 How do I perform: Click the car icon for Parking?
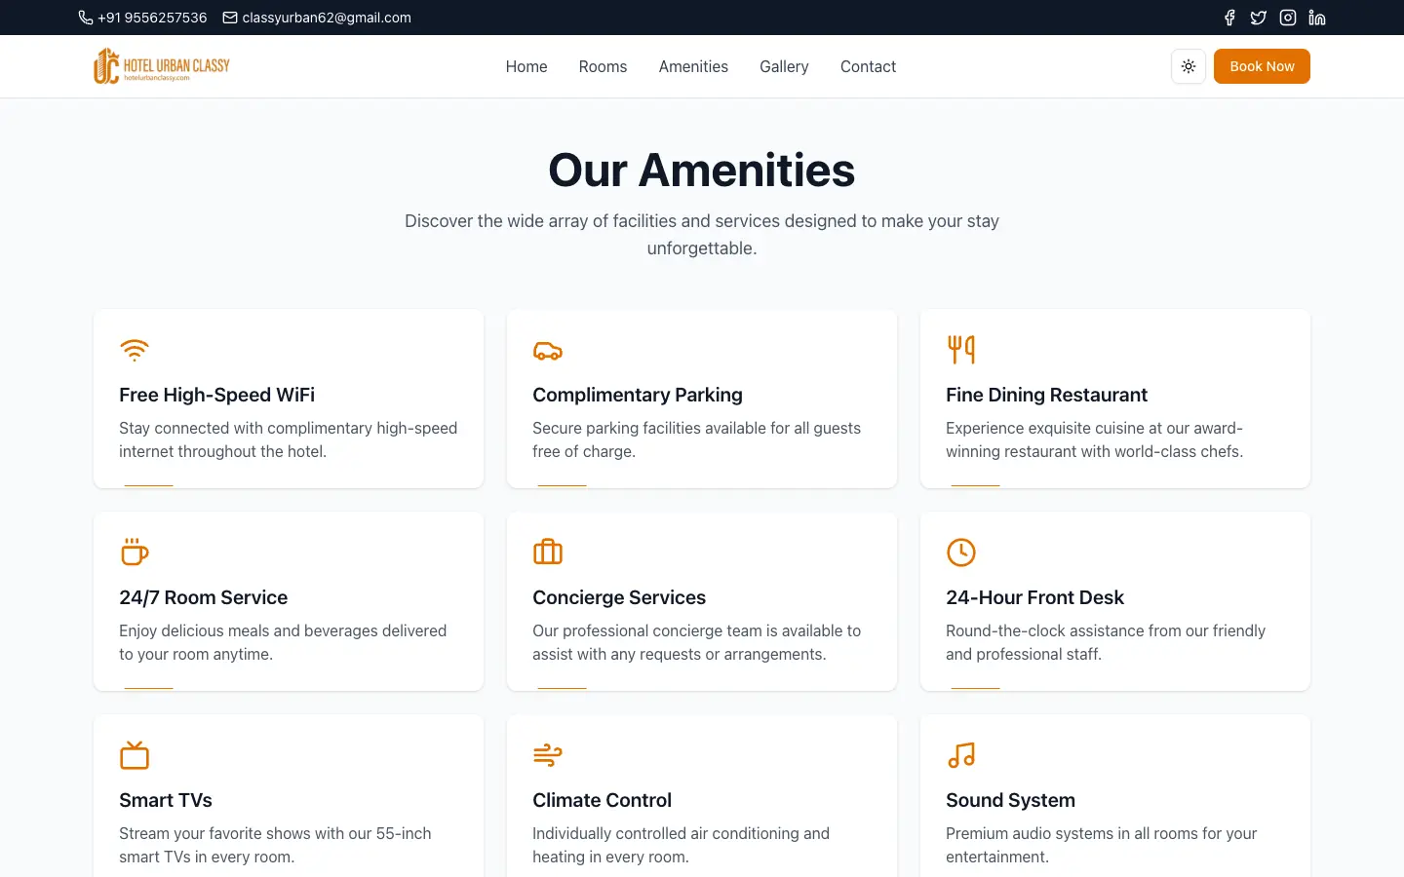(x=548, y=350)
